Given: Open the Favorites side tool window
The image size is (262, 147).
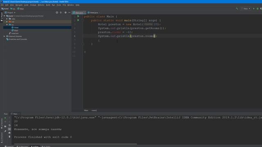Looking at the screenshot, I should [2, 124].
